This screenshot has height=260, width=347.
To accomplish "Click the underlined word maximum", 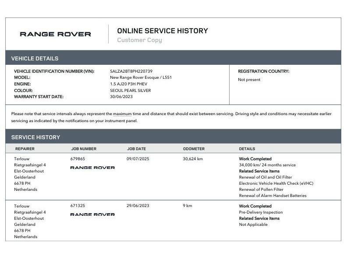I will pyautogui.click(x=122, y=114).
